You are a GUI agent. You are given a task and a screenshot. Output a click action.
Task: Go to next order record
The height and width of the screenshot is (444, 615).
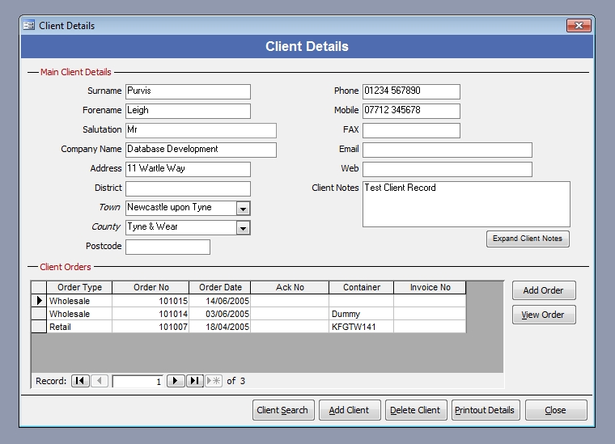click(x=176, y=381)
